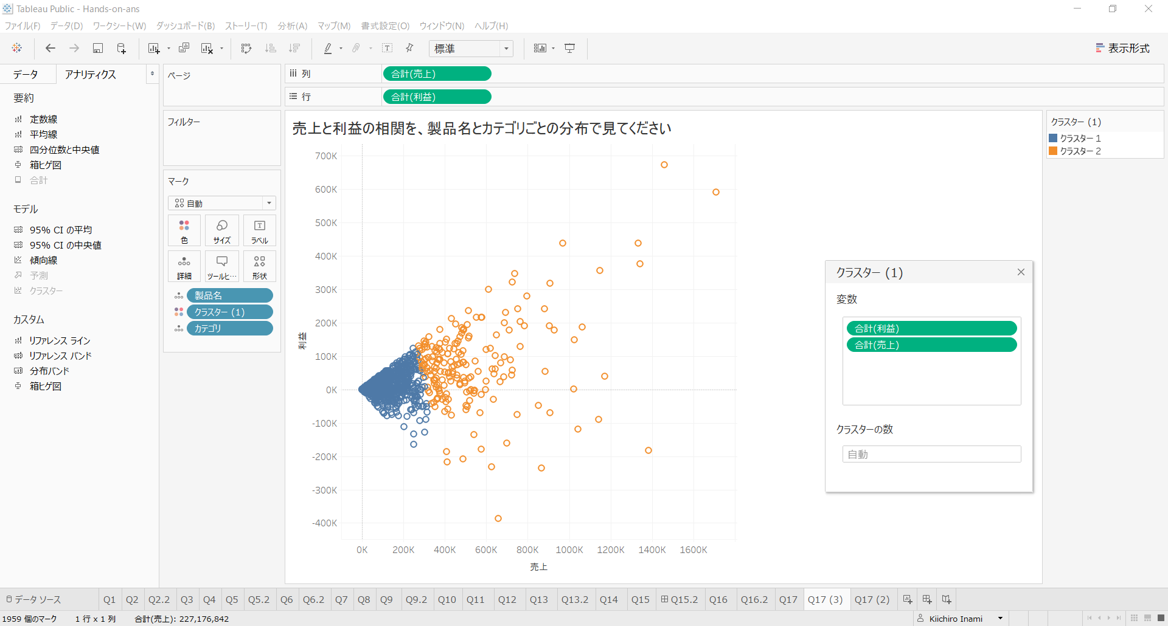The width and height of the screenshot is (1168, 626).
Task: Switch to sheet sorter grid view
Action: tap(1134, 618)
